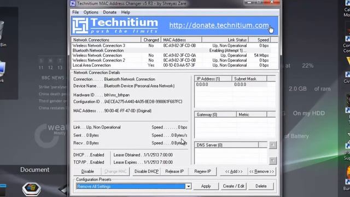The image size is (350, 197).
Task: Move DNS server down with arrow button
Action: (272, 160)
